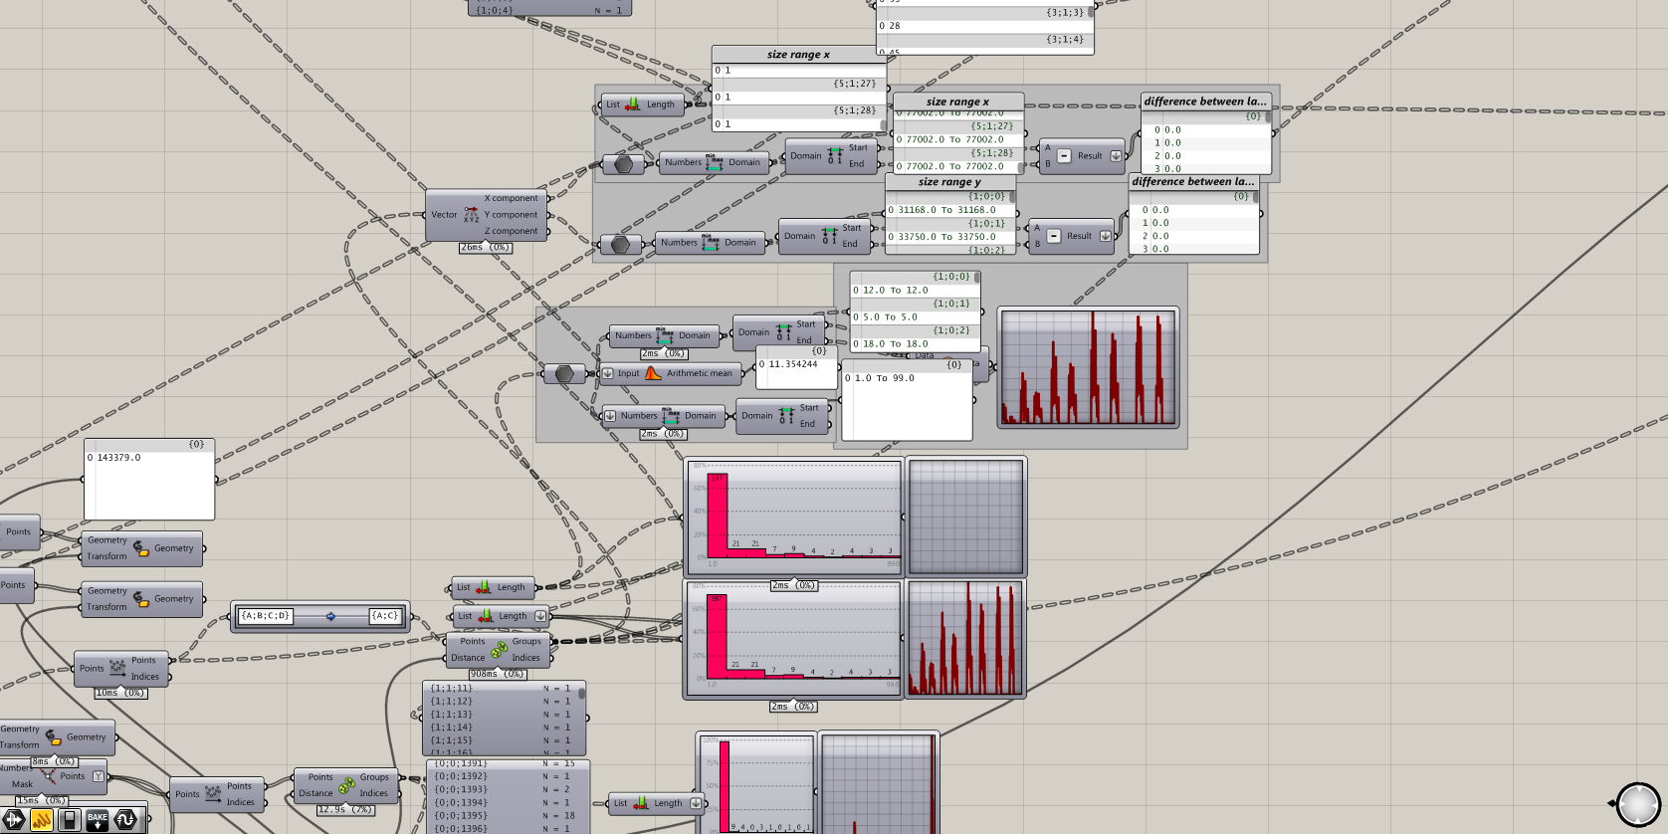Click the hexagon wave icon beside BAKE
Image resolution: width=1668 pixels, height=834 pixels.
tap(125, 820)
